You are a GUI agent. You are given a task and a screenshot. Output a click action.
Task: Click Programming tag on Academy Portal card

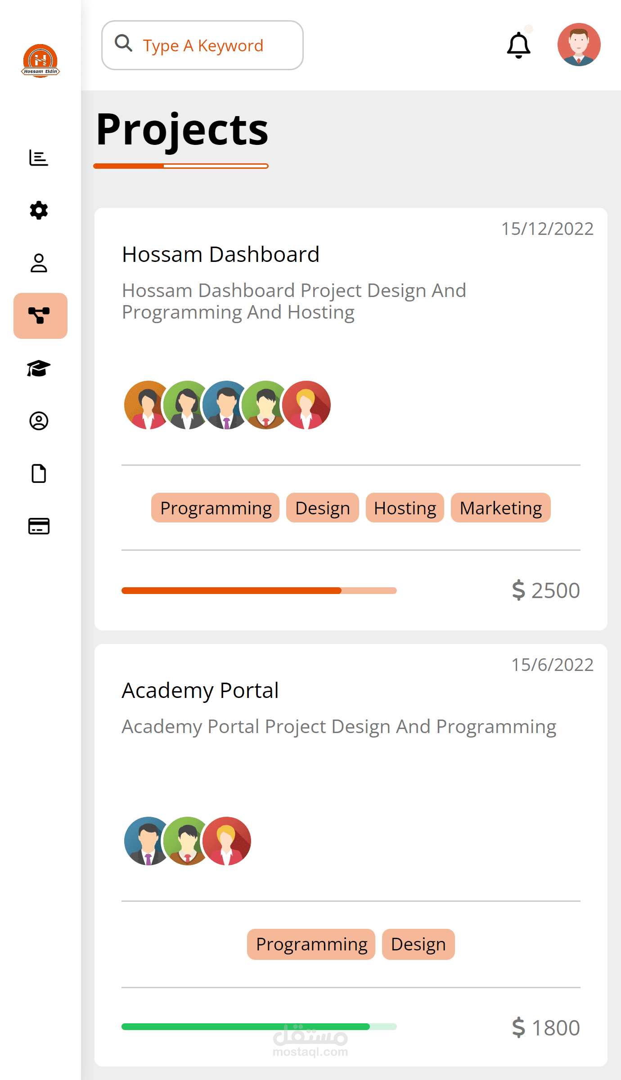pyautogui.click(x=311, y=944)
